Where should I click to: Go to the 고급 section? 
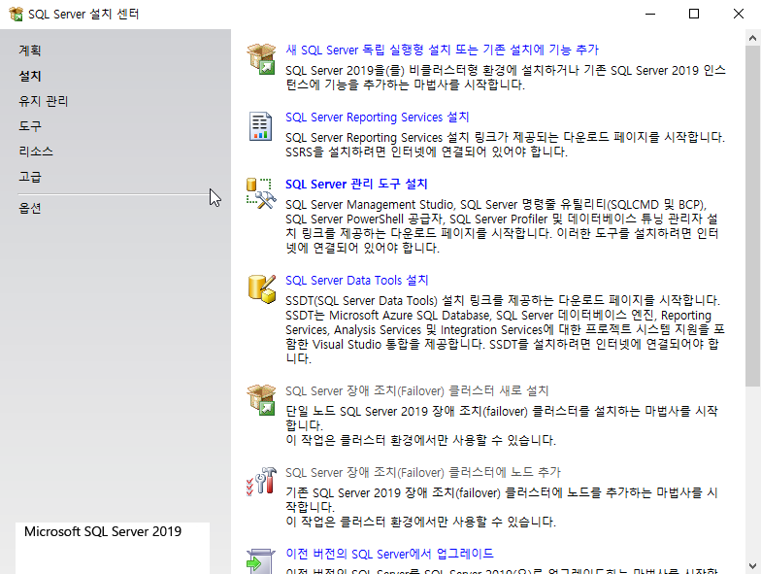pos(30,177)
